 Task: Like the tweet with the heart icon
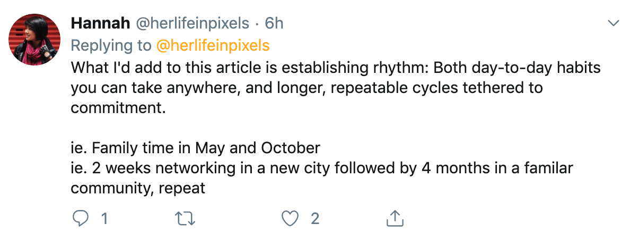tap(290, 218)
